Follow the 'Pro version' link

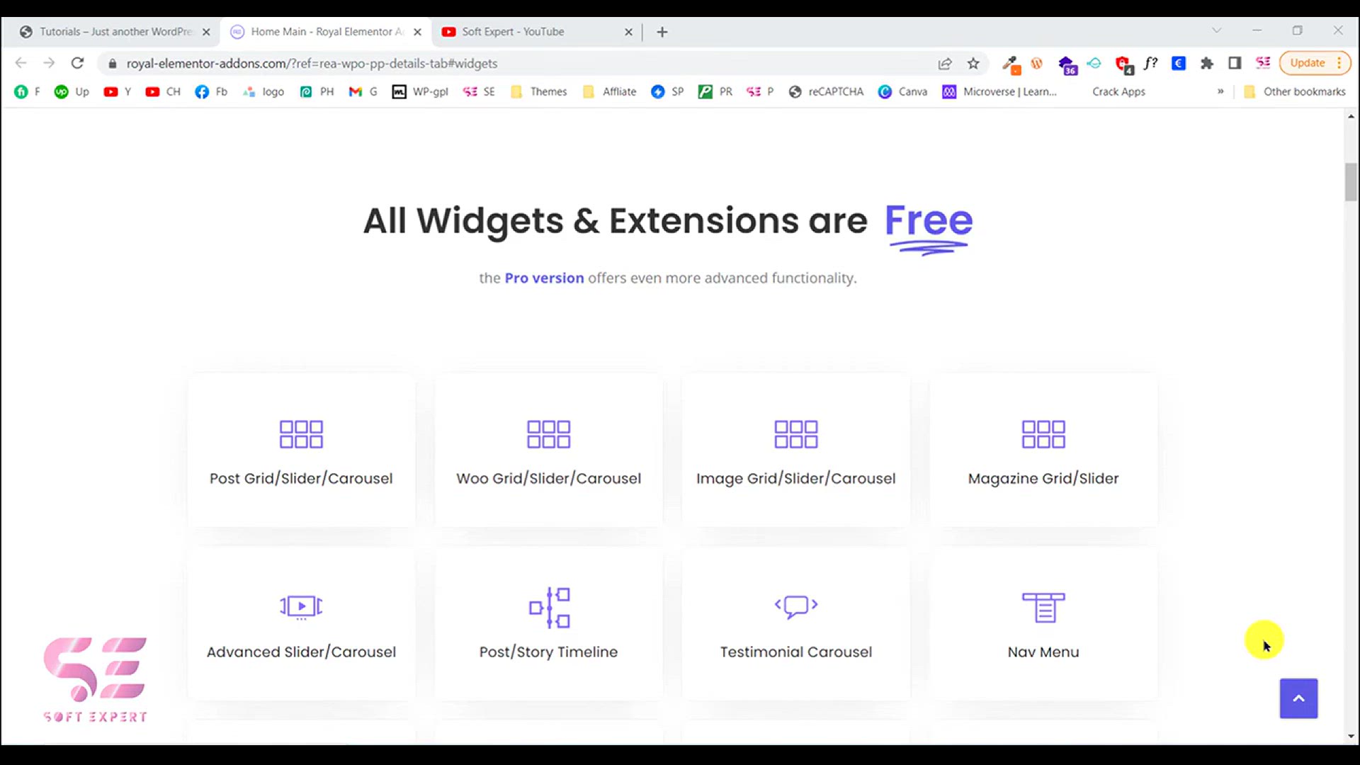[x=544, y=278]
